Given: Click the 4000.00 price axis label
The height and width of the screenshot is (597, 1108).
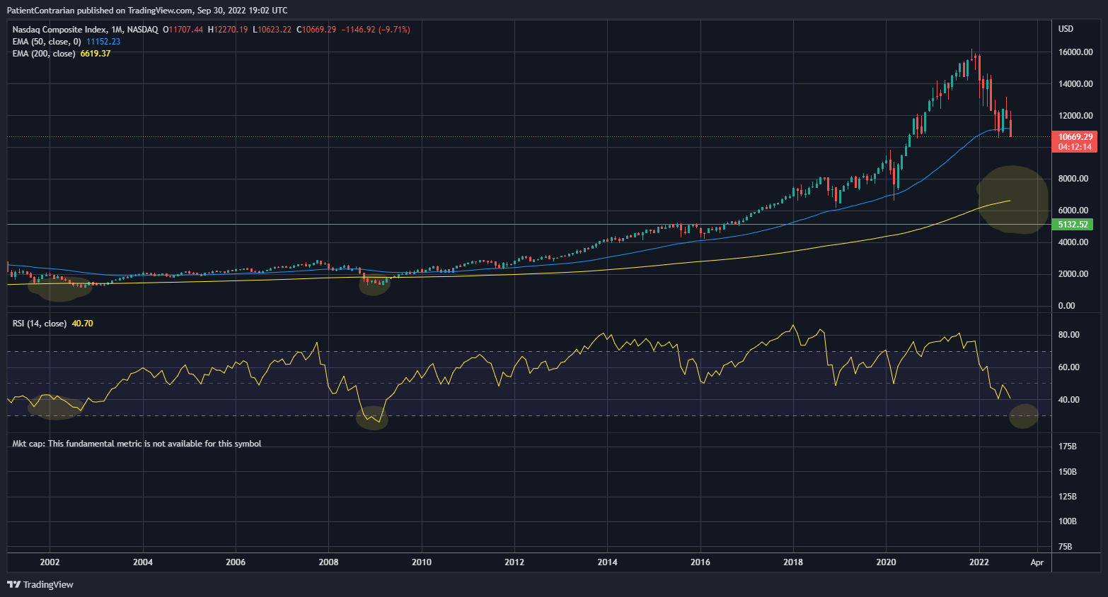Looking at the screenshot, I should pos(1073,242).
